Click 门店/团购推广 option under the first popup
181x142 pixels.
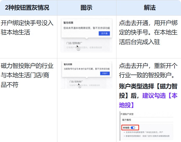pyautogui.click(x=74, y=43)
